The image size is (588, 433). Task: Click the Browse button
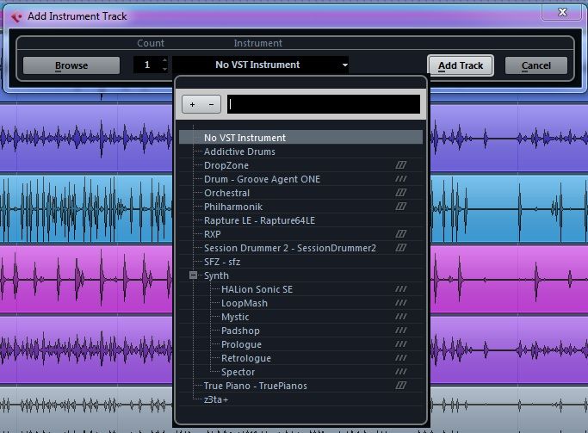pyautogui.click(x=71, y=65)
